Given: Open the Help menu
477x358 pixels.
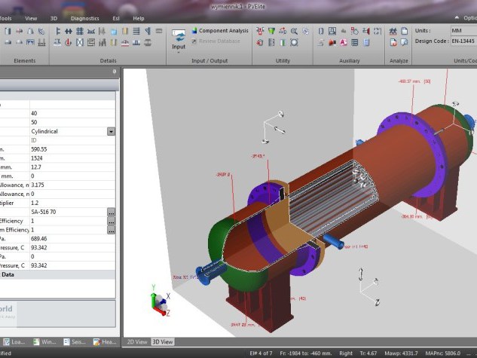Looking at the screenshot, I should coord(139,17).
